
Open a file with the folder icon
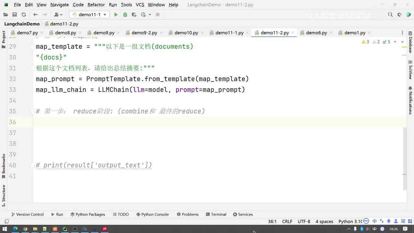5,15
